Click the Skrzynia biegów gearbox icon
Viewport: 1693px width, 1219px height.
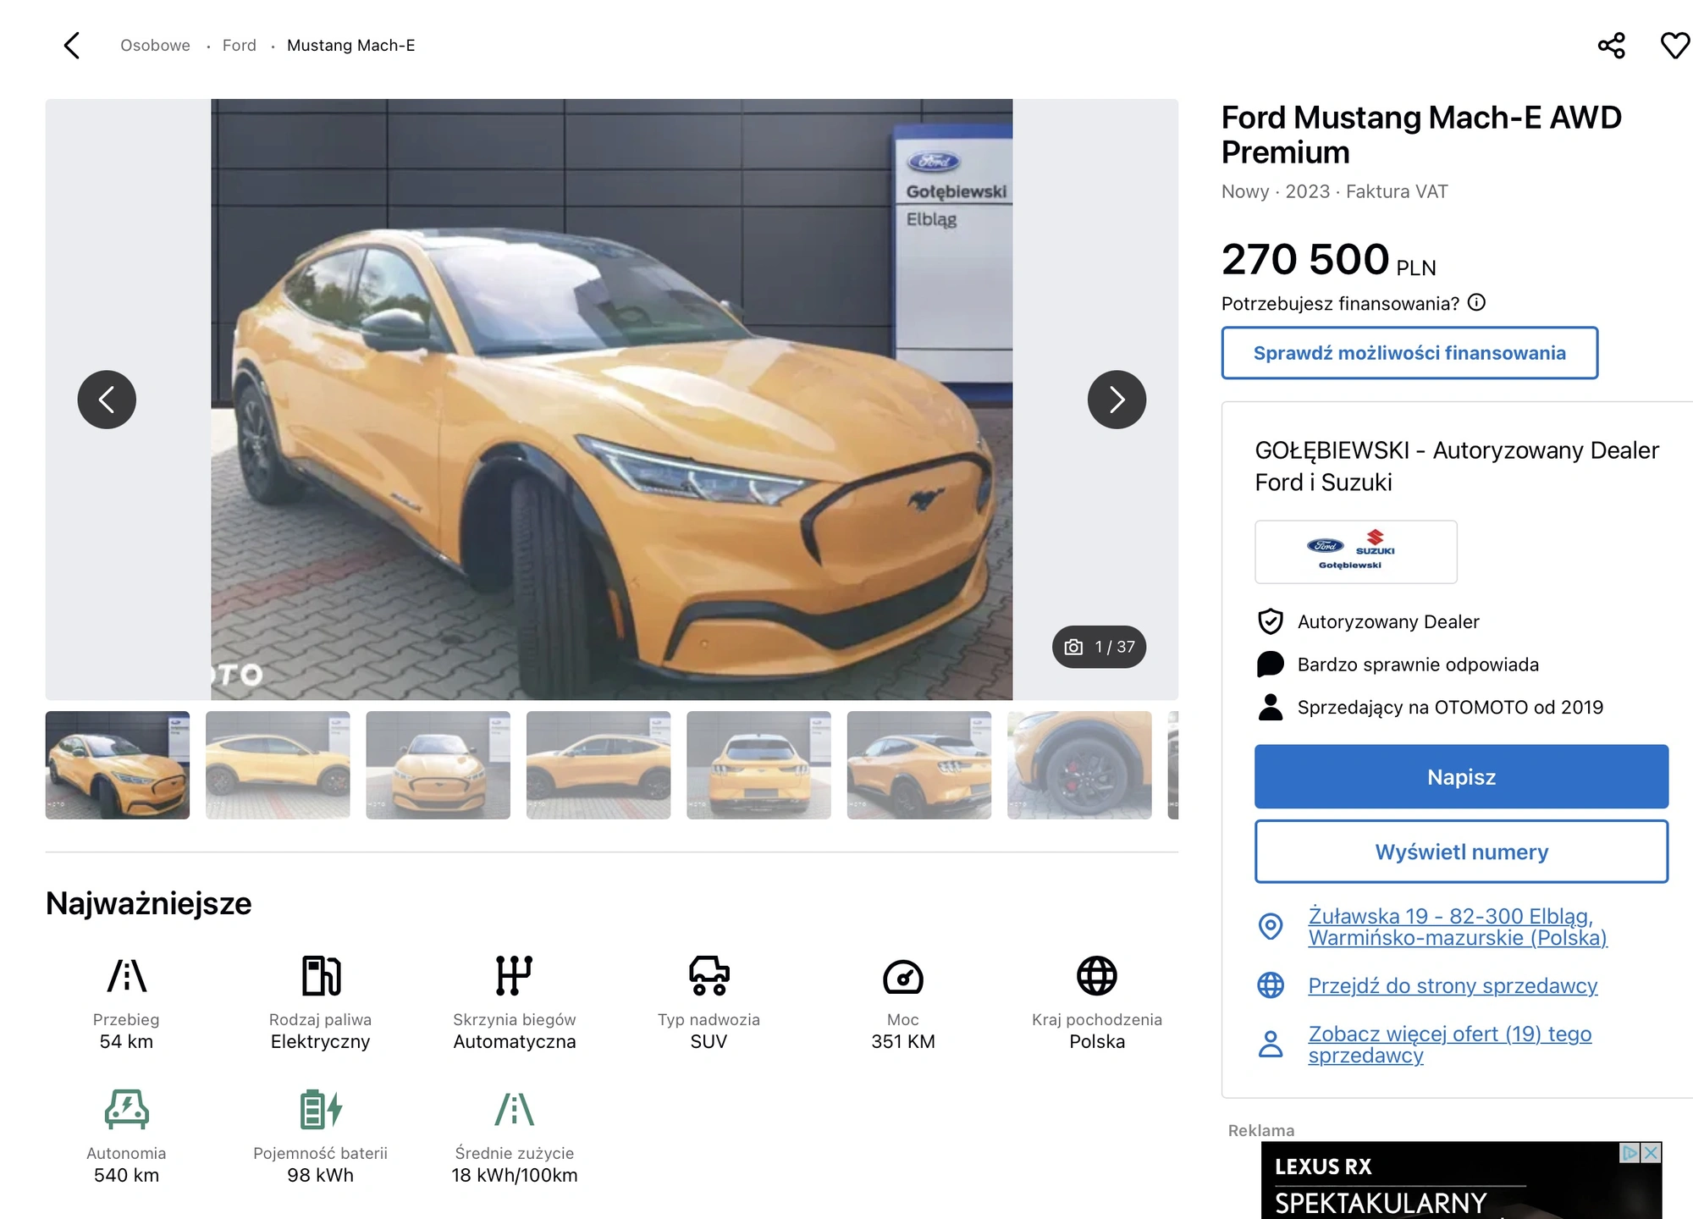pos(514,975)
